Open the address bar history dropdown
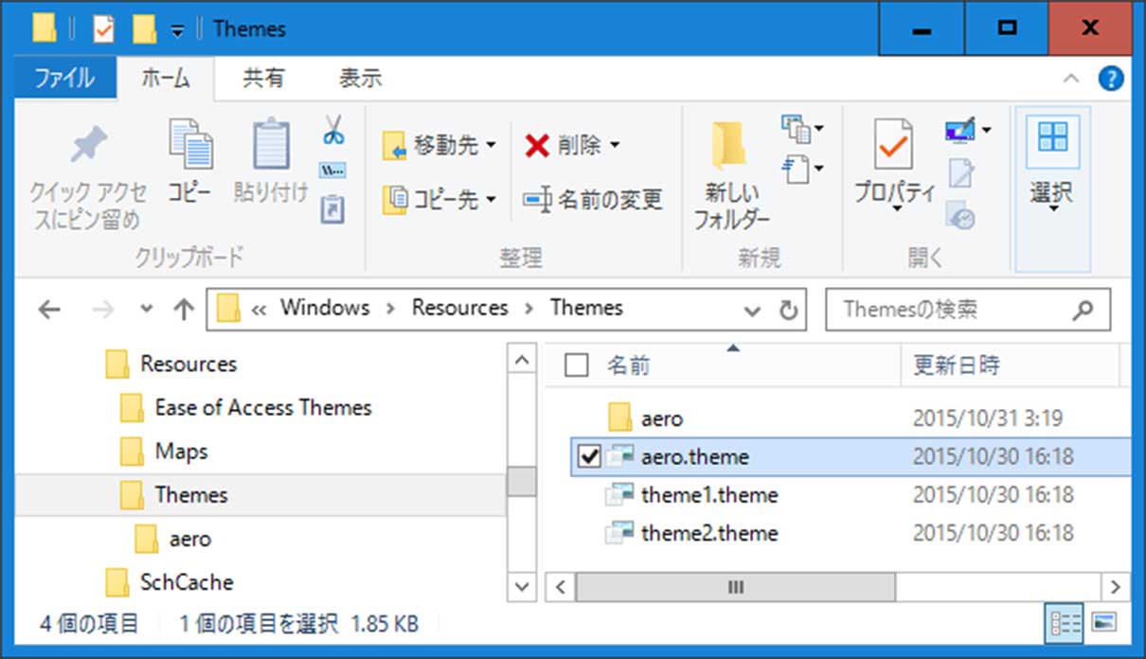The height and width of the screenshot is (659, 1146). coord(752,311)
